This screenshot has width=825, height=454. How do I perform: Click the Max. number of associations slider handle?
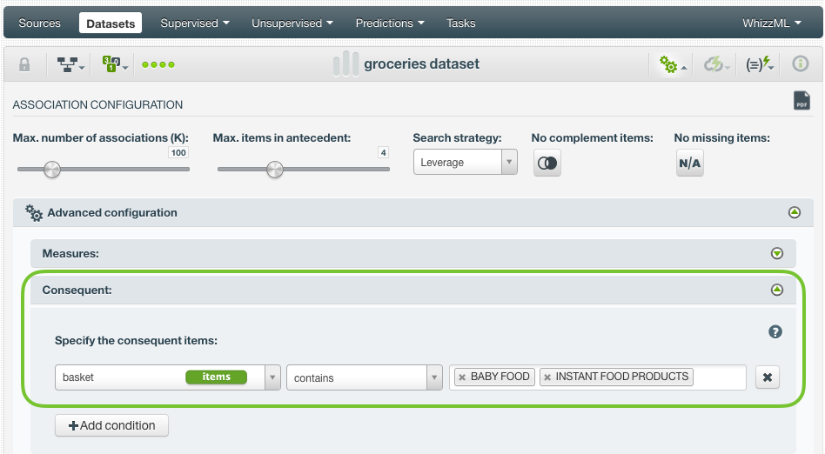pos(52,170)
